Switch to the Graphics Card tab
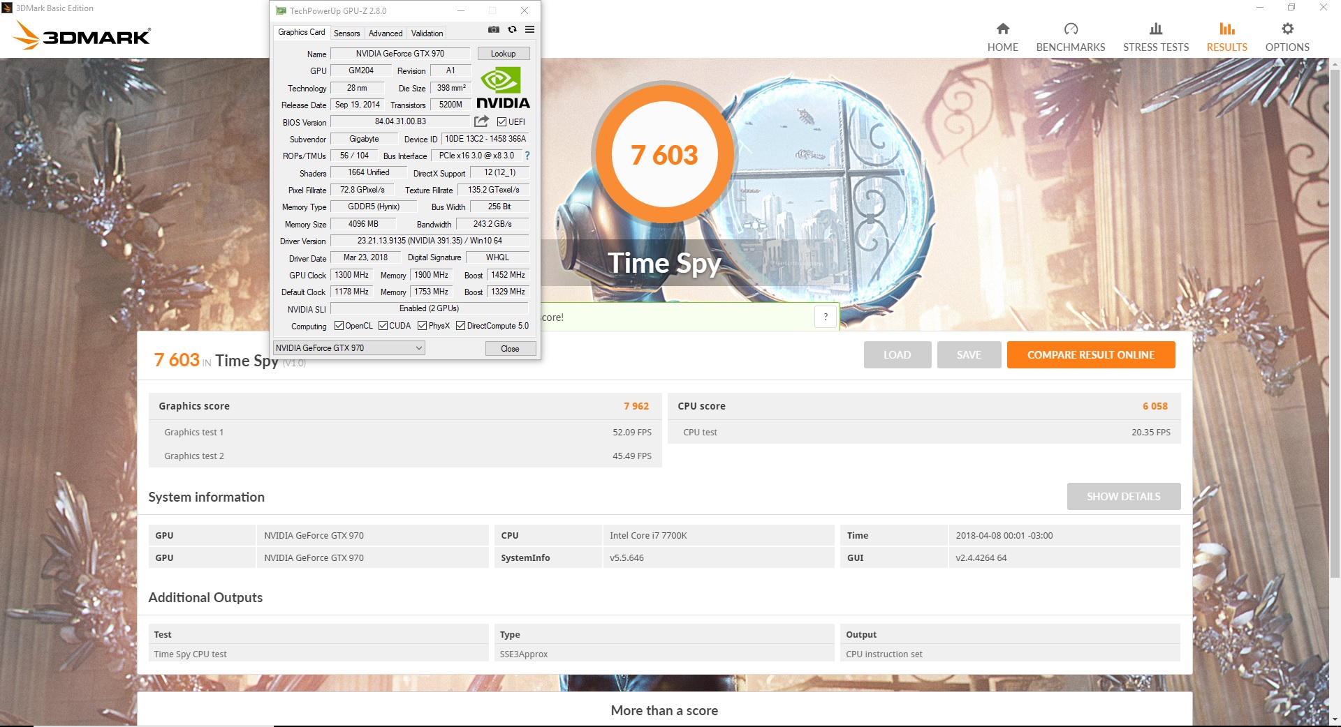The image size is (1341, 727). coord(301,32)
